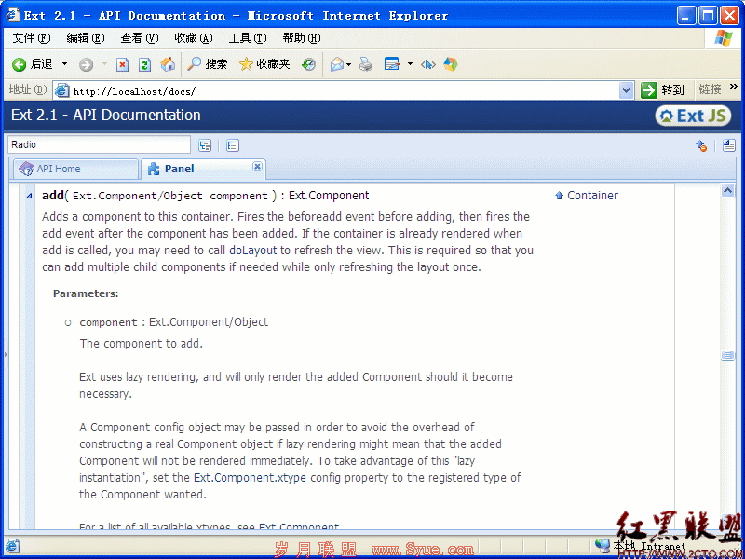Open the address bar dropdown arrow

point(627,90)
